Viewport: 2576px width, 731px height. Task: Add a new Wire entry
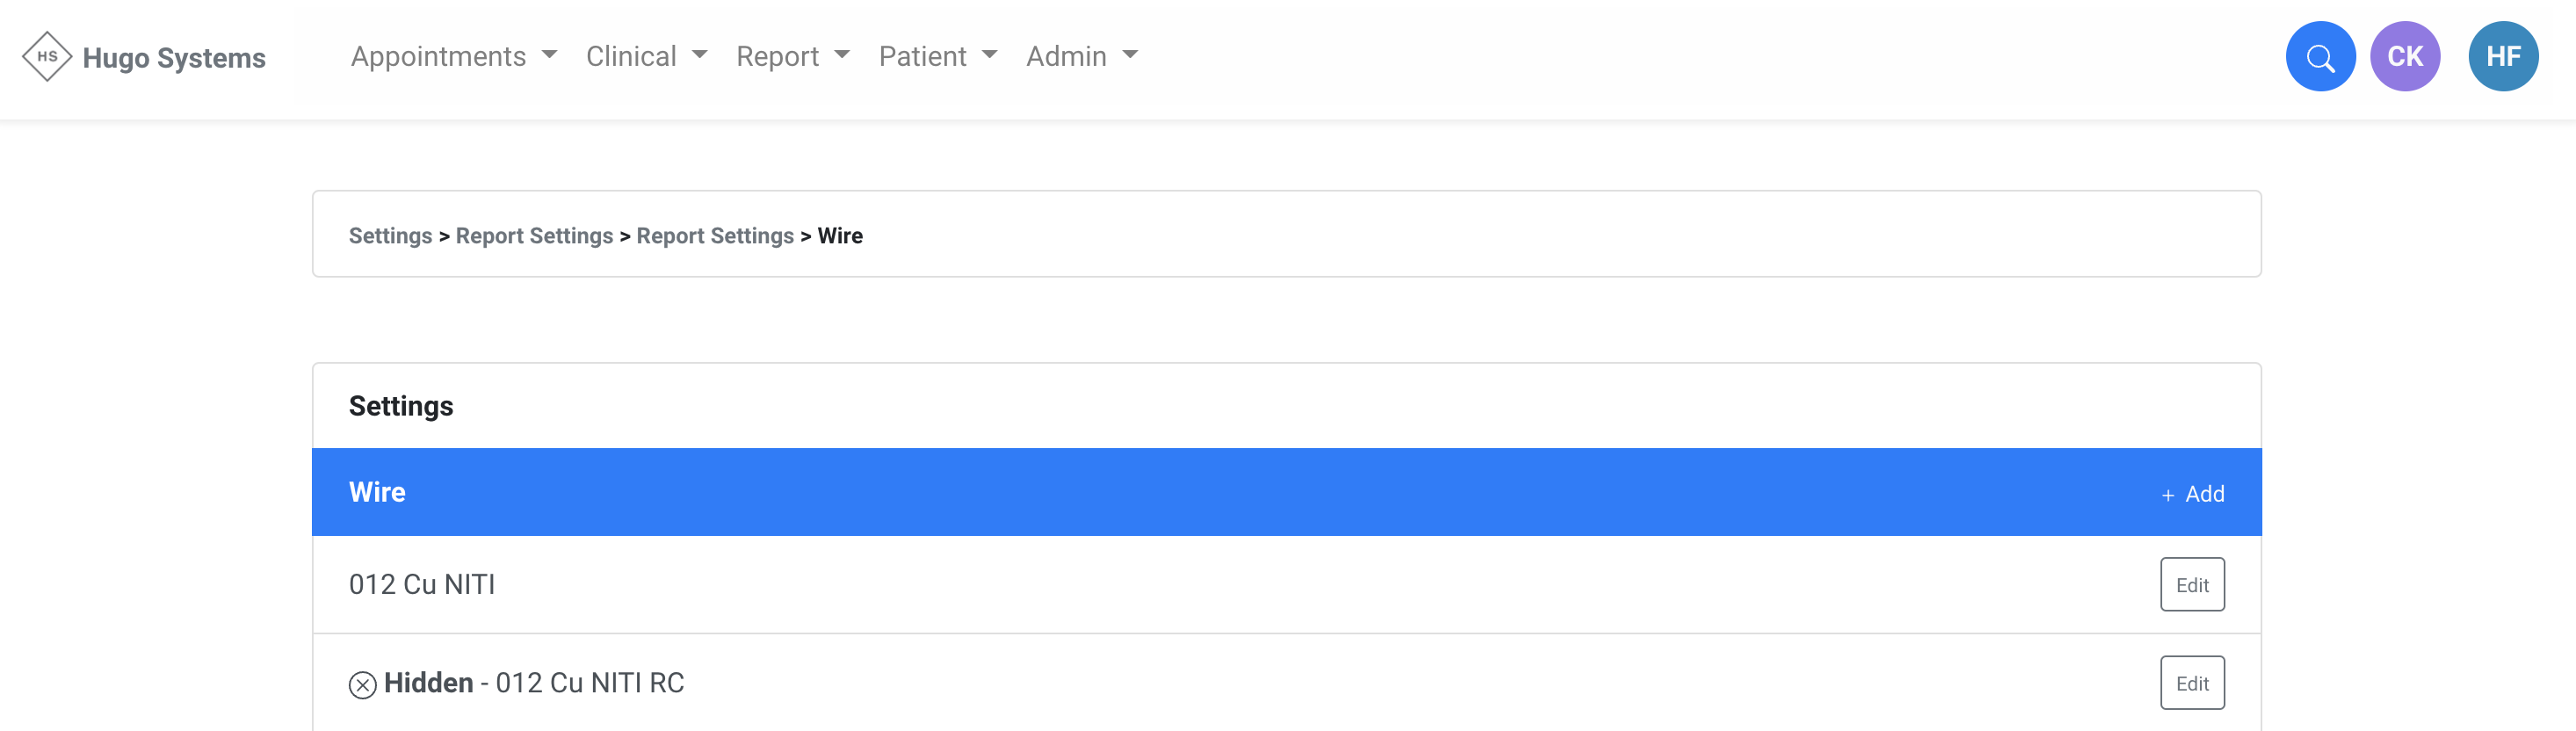click(x=2193, y=493)
